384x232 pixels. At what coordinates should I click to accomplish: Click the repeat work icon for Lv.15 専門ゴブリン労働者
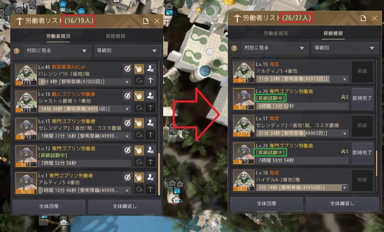(139, 135)
